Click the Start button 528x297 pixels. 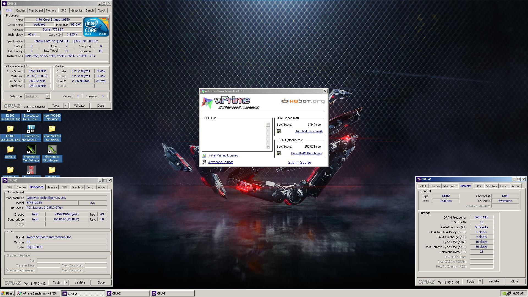[x=8, y=293]
